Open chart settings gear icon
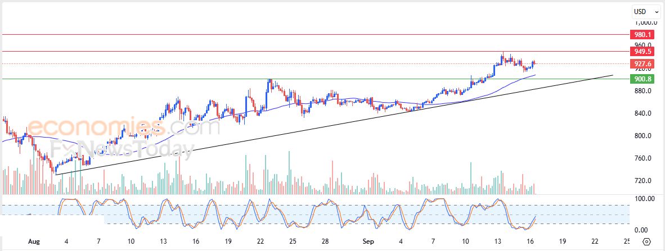 point(646,241)
